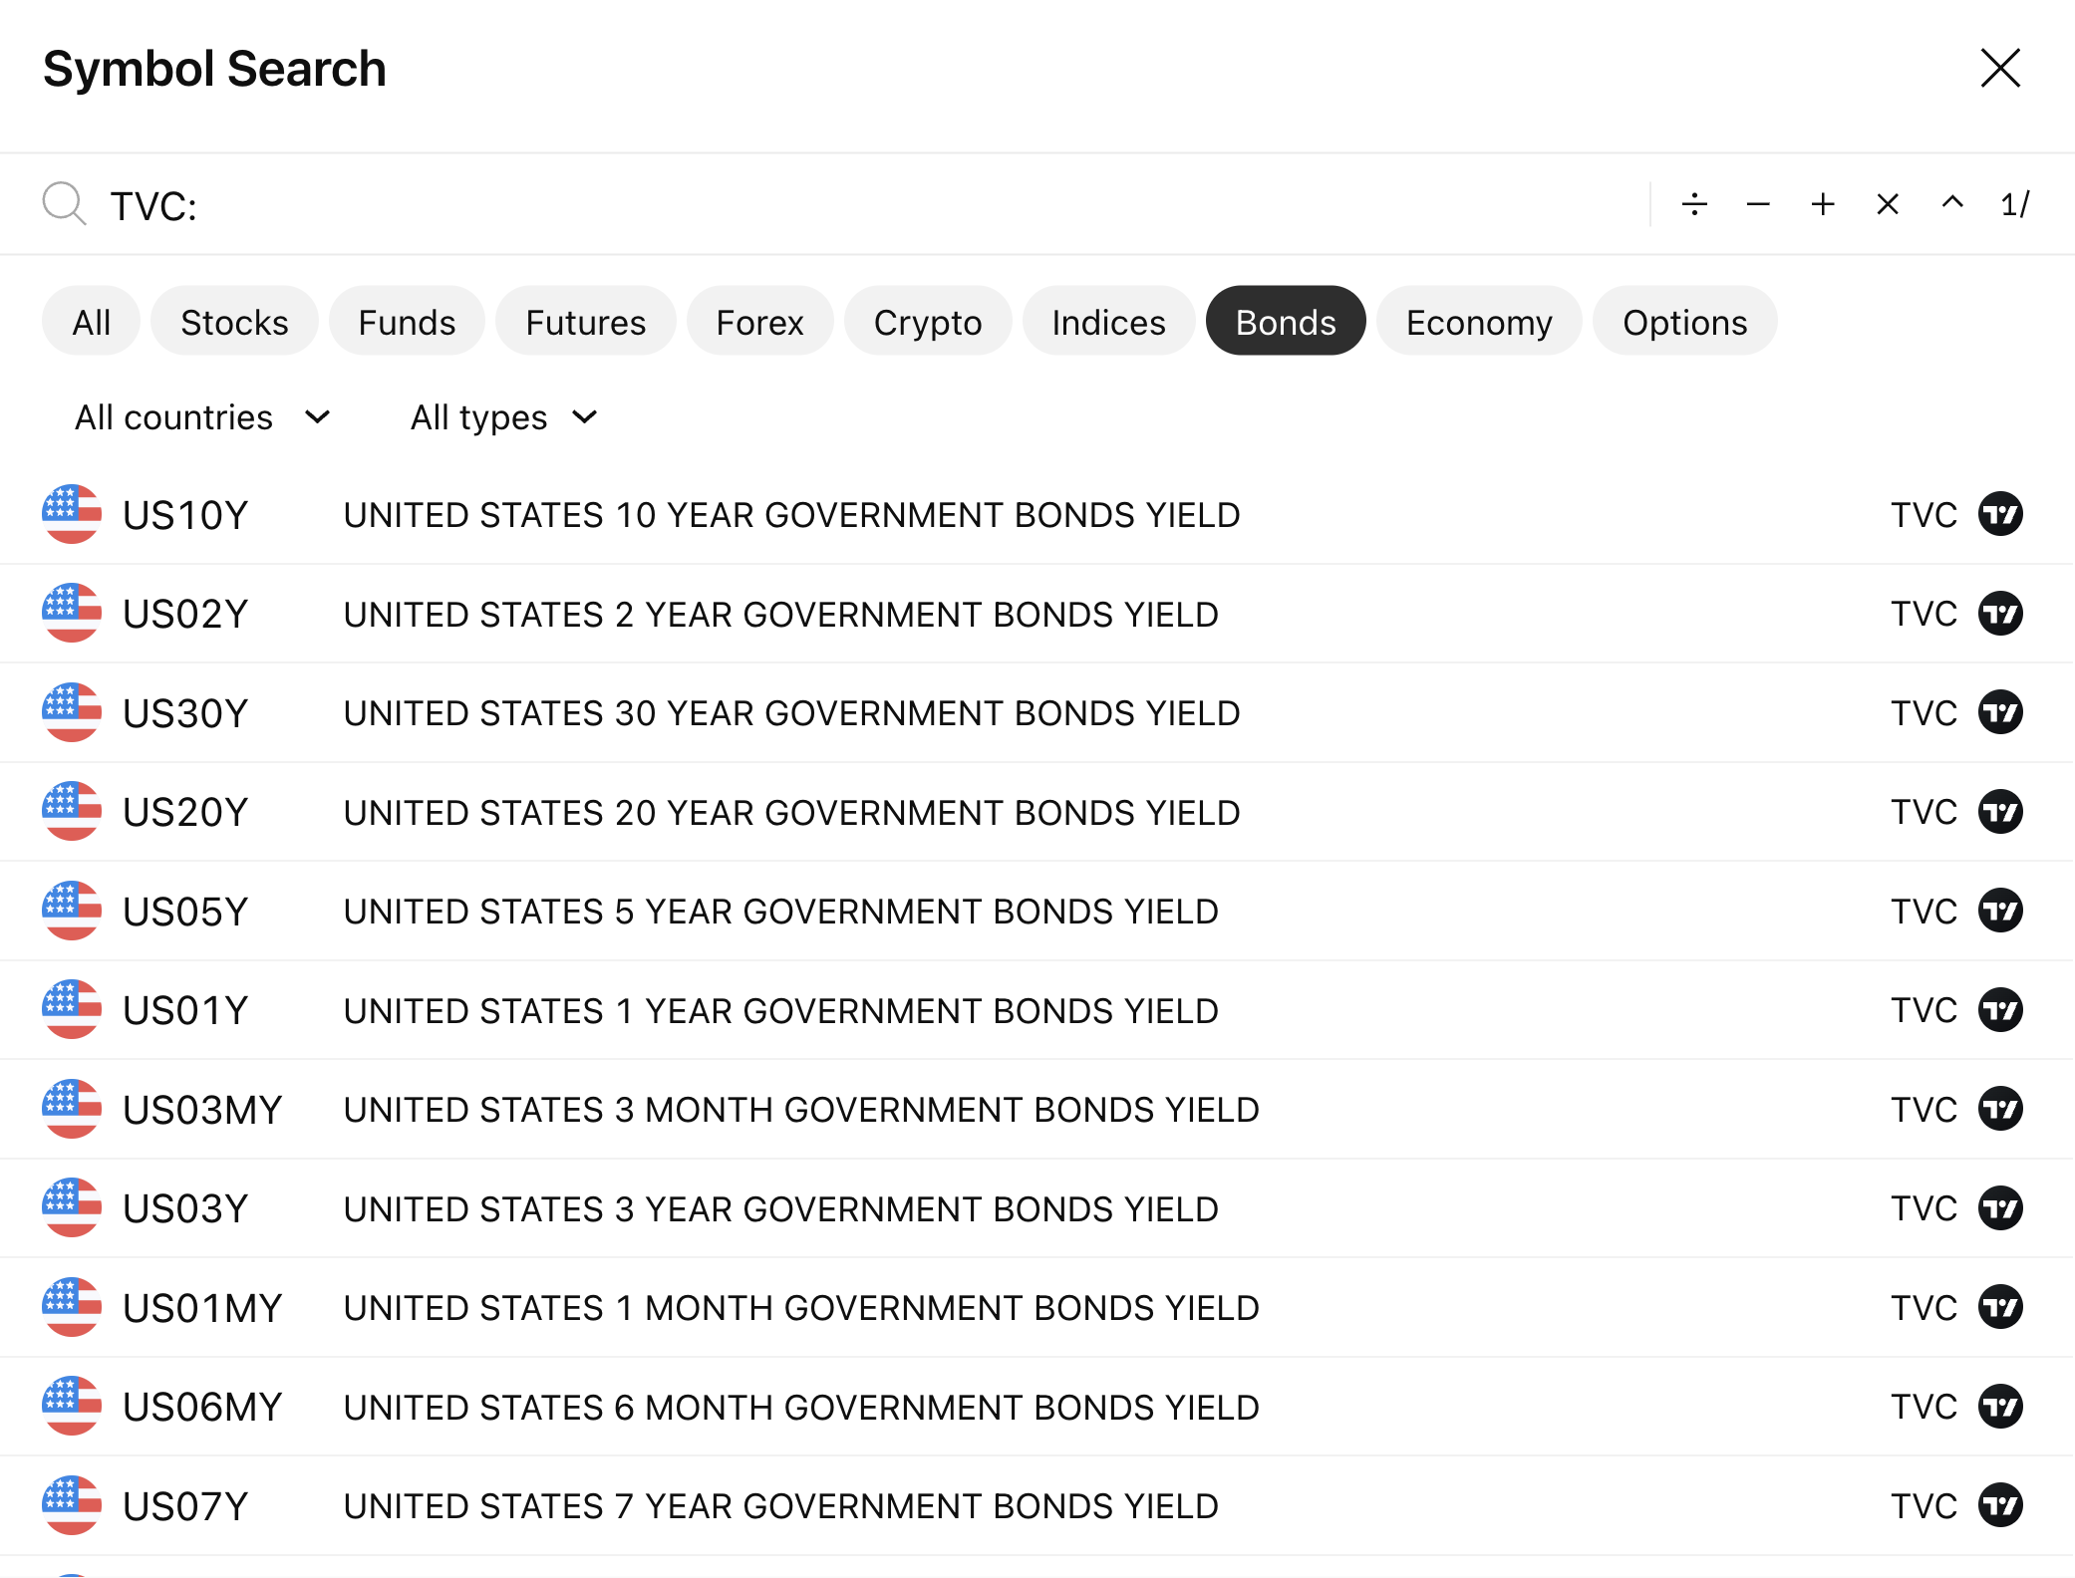
Task: Select the Crypto category tab
Action: tap(927, 322)
